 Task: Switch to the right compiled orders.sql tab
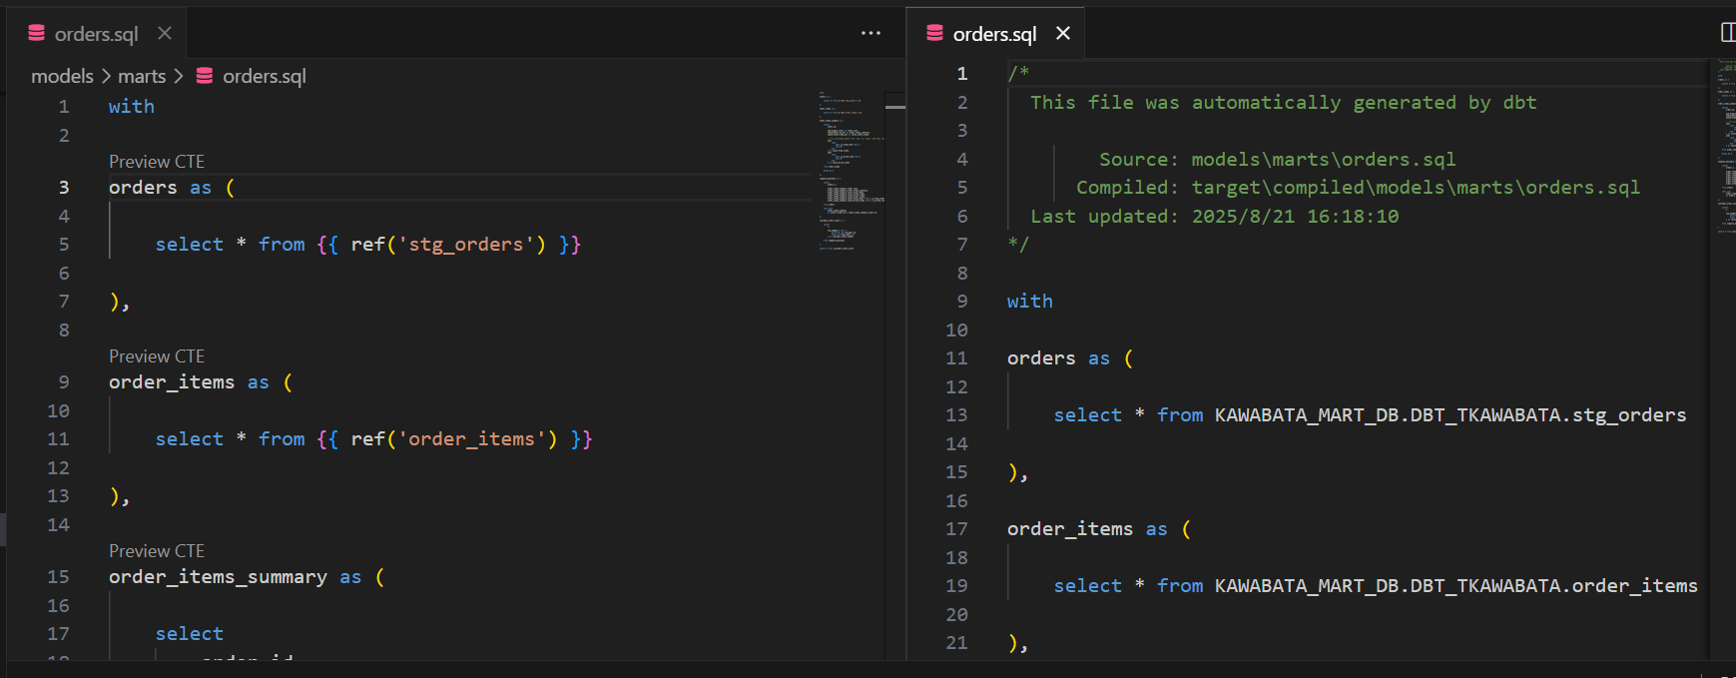point(995,34)
